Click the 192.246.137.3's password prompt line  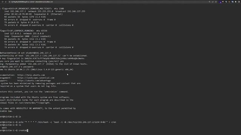17,67
